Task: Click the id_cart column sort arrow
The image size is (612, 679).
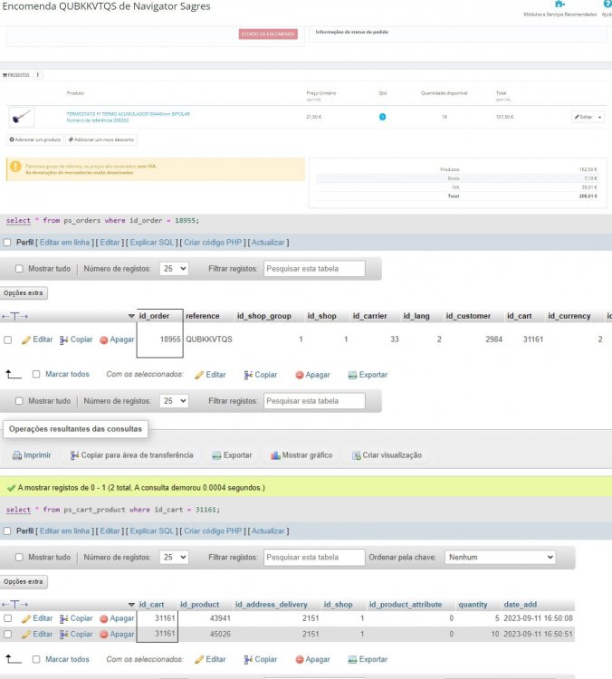Action: [x=131, y=605]
